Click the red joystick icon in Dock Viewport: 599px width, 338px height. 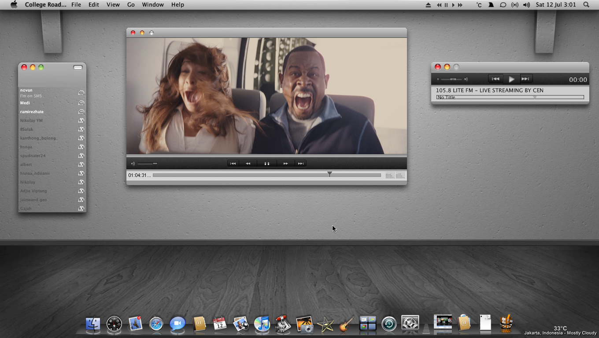(x=282, y=324)
